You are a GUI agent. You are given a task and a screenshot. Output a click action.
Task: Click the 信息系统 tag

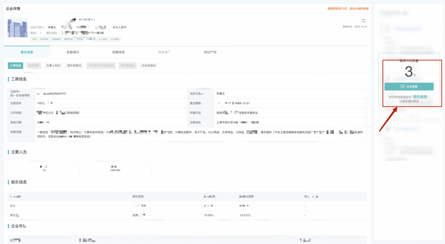(44, 39)
